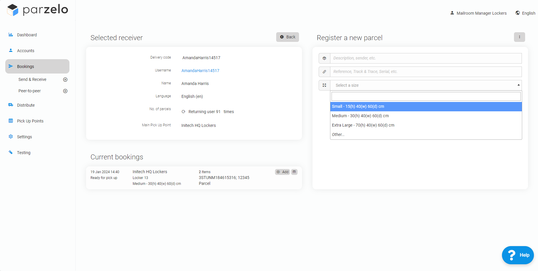Click the 2 Items label
This screenshot has height=271, width=538.
point(205,172)
